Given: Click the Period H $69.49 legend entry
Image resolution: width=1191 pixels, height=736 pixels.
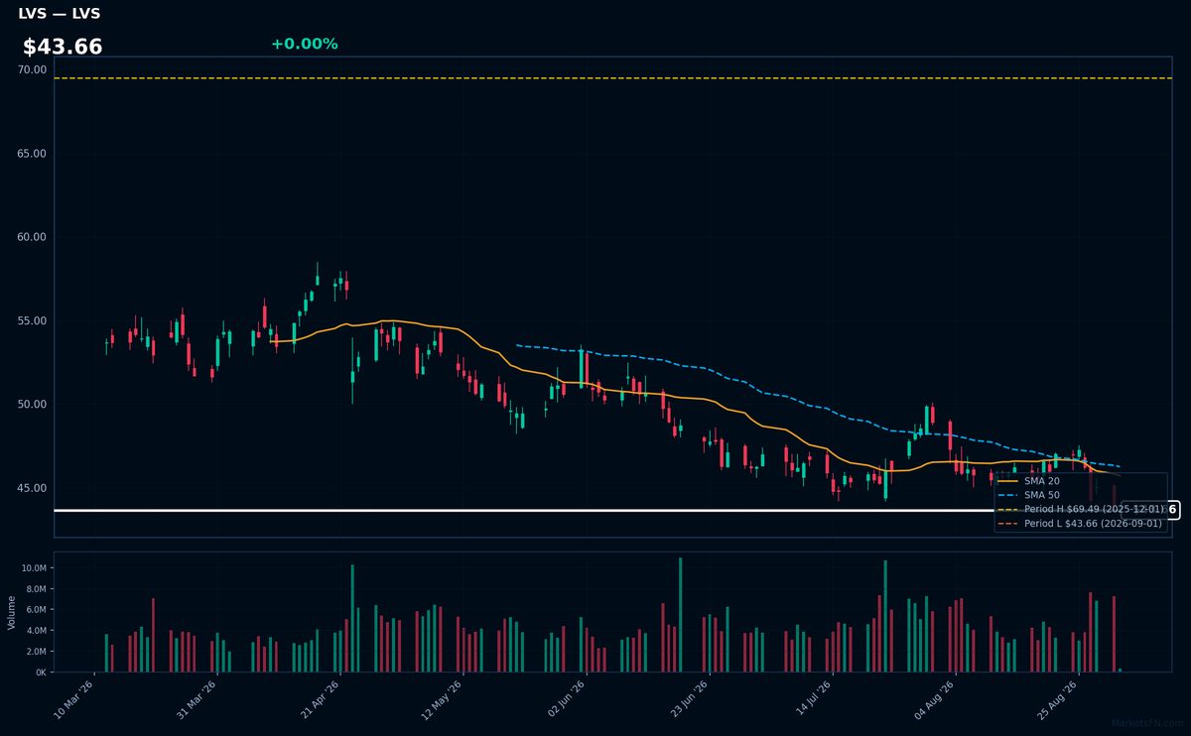Looking at the screenshot, I should click(x=1080, y=509).
